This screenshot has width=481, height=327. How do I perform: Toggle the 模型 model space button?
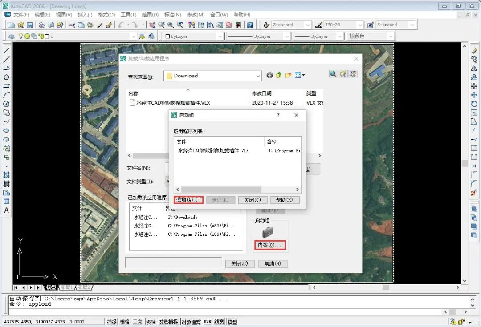point(232,322)
